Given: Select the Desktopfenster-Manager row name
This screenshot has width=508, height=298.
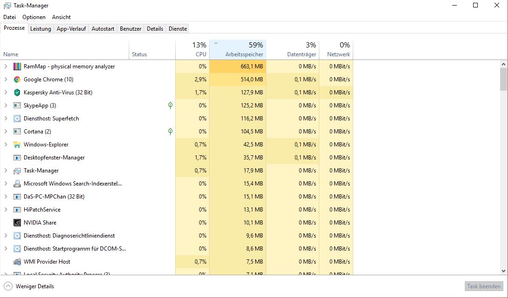Looking at the screenshot, I should (x=54, y=158).
